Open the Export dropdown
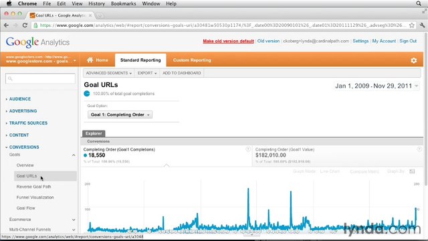This screenshot has width=428, height=241. (147, 73)
